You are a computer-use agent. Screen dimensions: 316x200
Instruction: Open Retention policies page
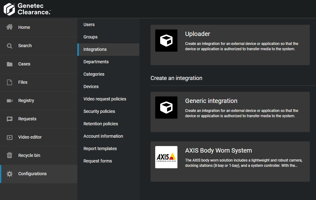tap(101, 124)
